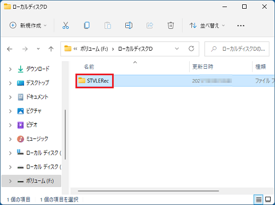Open ピクチャ in navigation pane
Viewport: 275px width, 205px height.
tap(34, 111)
